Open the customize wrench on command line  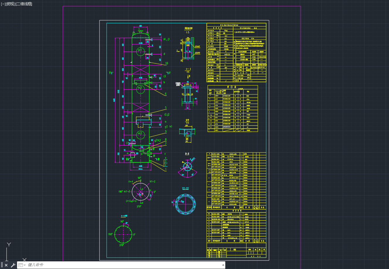[x=13, y=265]
